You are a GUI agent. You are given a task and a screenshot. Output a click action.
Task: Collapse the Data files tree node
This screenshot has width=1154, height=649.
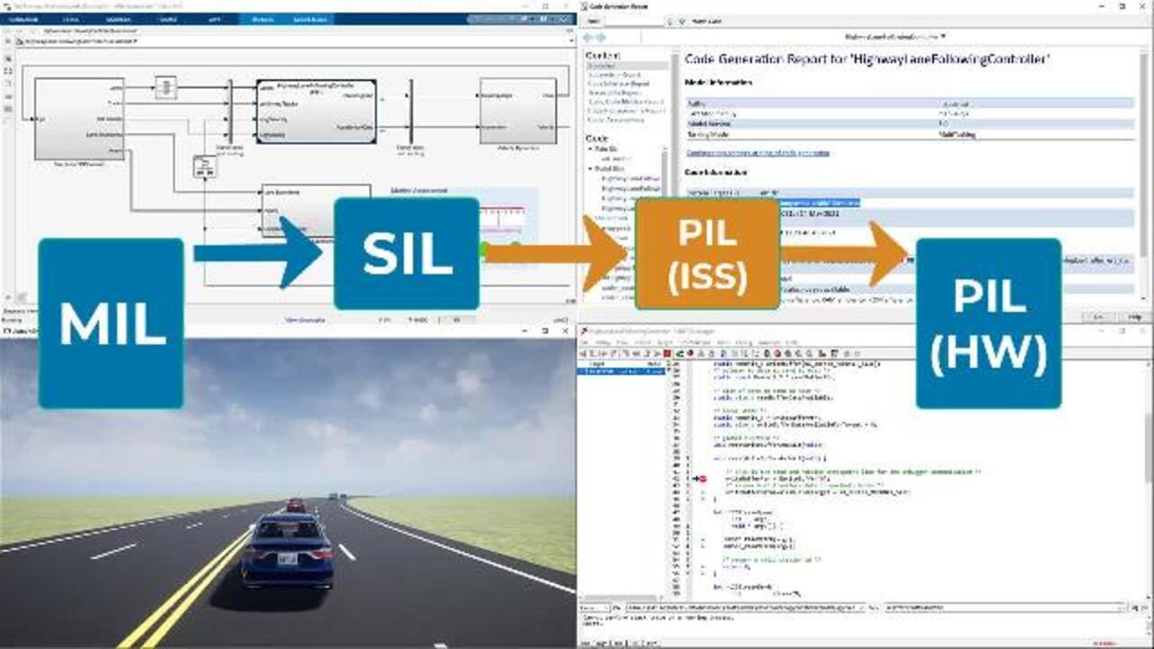591,148
